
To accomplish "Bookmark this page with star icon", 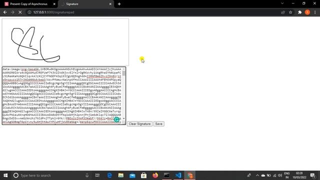I will pyautogui.click(x=290, y=12).
